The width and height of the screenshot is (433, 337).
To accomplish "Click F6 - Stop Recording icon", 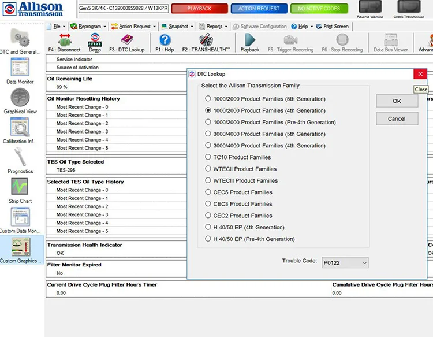I will click(342, 43).
